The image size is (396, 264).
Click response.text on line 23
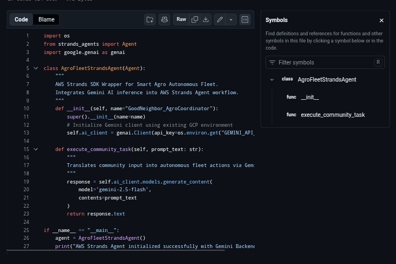tap(106, 214)
